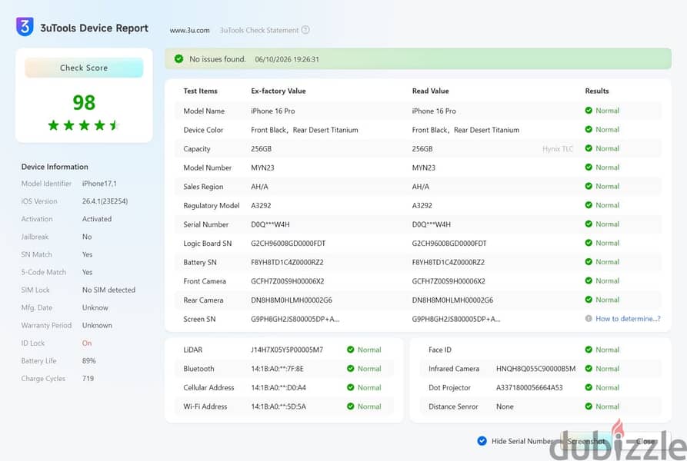Click the No SIM detected value
Viewport: 687px width, 461px height.
point(108,290)
